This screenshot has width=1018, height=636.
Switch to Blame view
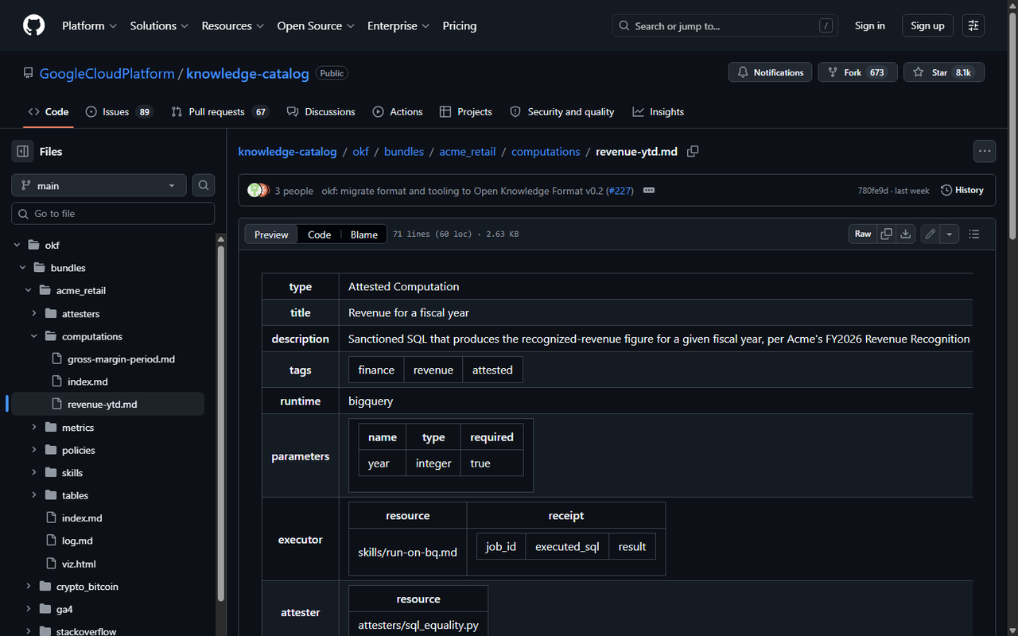tap(364, 235)
